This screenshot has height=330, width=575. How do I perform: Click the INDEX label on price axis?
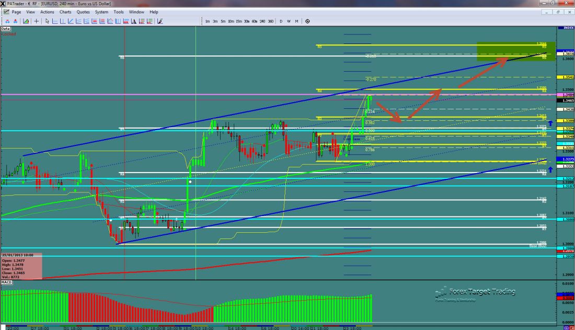[566, 28]
